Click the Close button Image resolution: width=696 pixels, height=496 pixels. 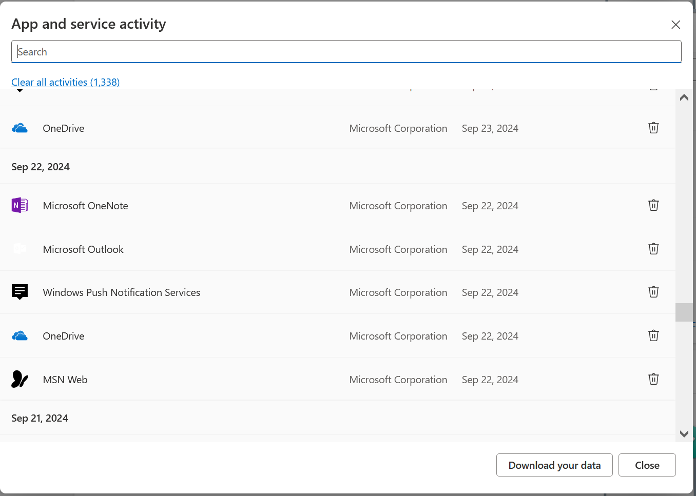(647, 465)
